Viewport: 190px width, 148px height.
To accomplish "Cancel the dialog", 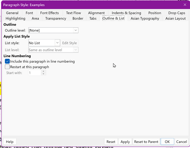I will pyautogui.click(x=182, y=142).
